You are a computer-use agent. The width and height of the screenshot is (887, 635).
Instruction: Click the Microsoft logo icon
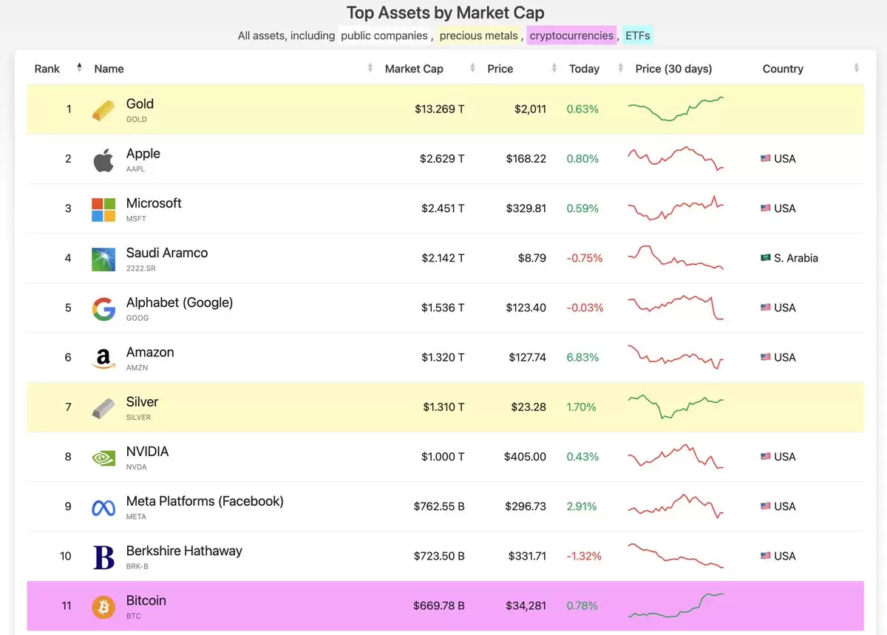tap(103, 209)
